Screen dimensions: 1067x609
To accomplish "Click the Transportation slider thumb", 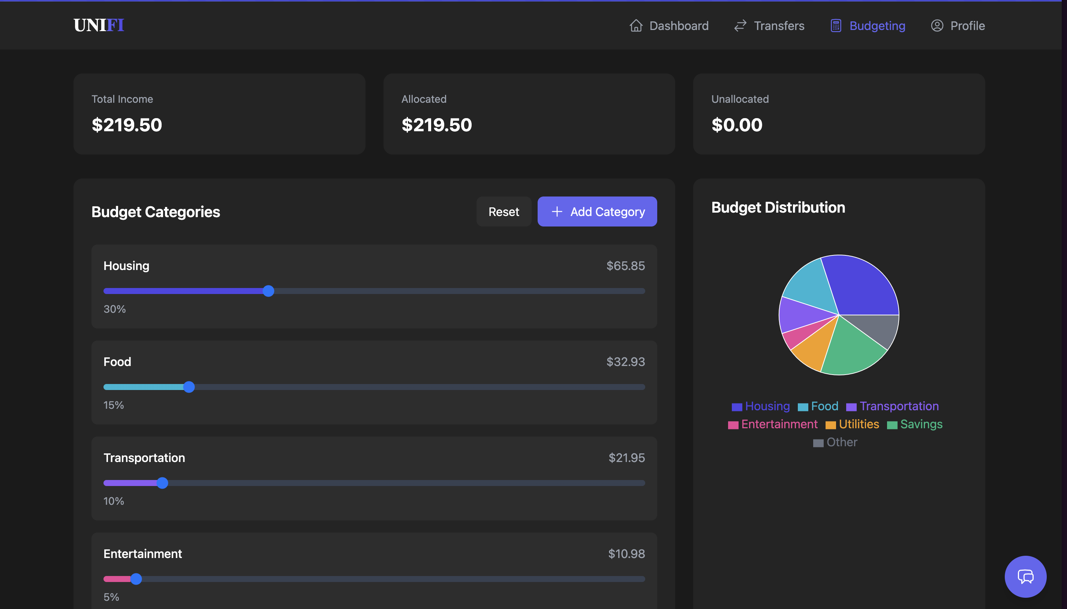I will coord(162,483).
